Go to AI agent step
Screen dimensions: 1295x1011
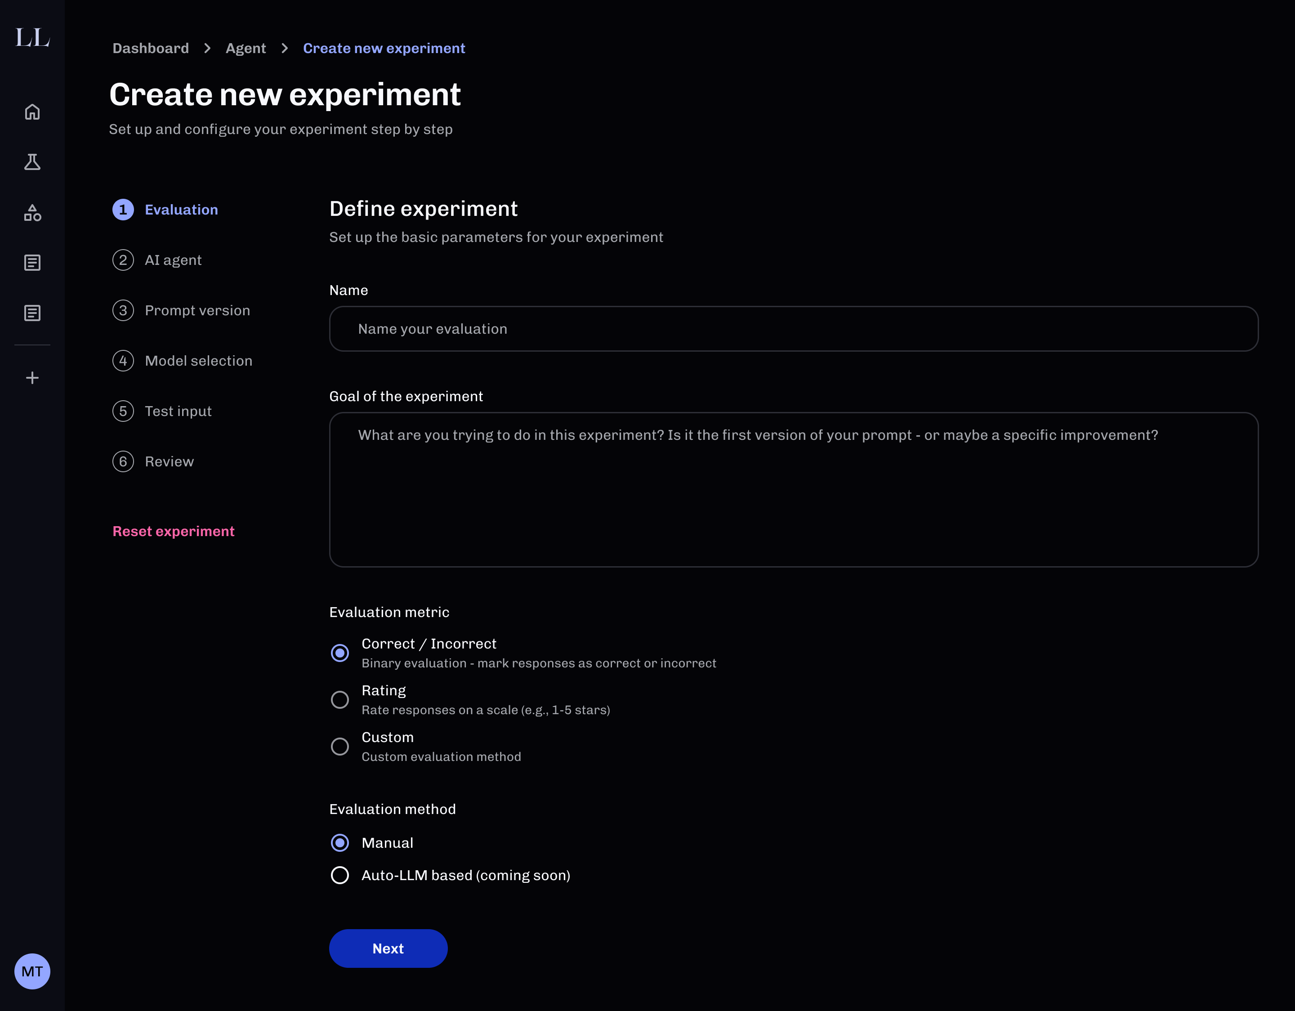click(x=173, y=260)
